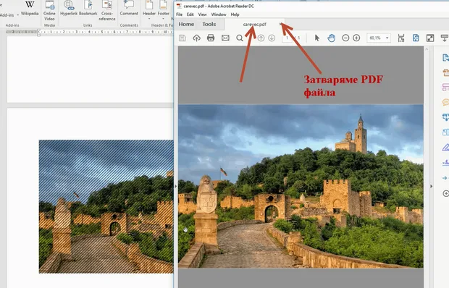Insert a Hyperlink in Word

69,8
